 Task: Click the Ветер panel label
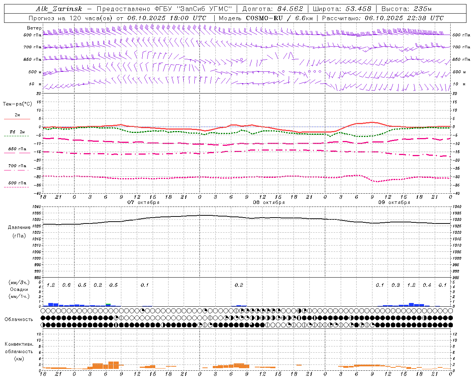(34, 28)
